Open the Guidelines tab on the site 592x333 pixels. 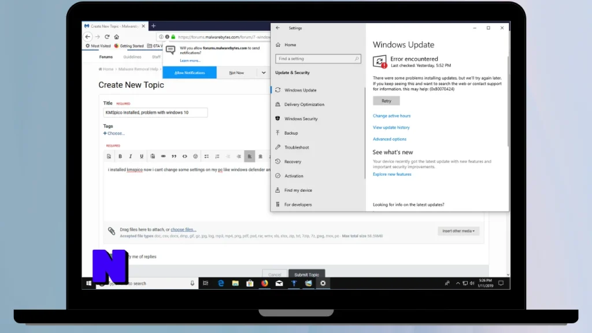click(x=132, y=57)
